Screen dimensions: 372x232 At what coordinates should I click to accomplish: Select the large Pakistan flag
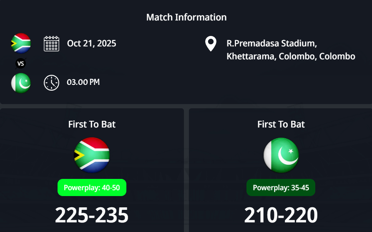coord(281,155)
